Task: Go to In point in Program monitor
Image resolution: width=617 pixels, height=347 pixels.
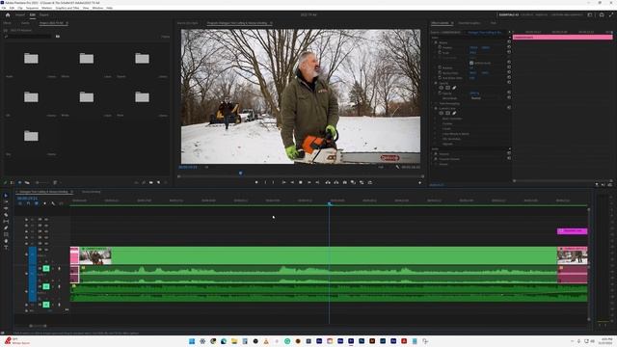Action: point(283,182)
